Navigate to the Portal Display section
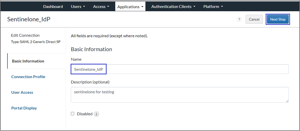This screenshot has height=131, width=300. click(x=24, y=108)
